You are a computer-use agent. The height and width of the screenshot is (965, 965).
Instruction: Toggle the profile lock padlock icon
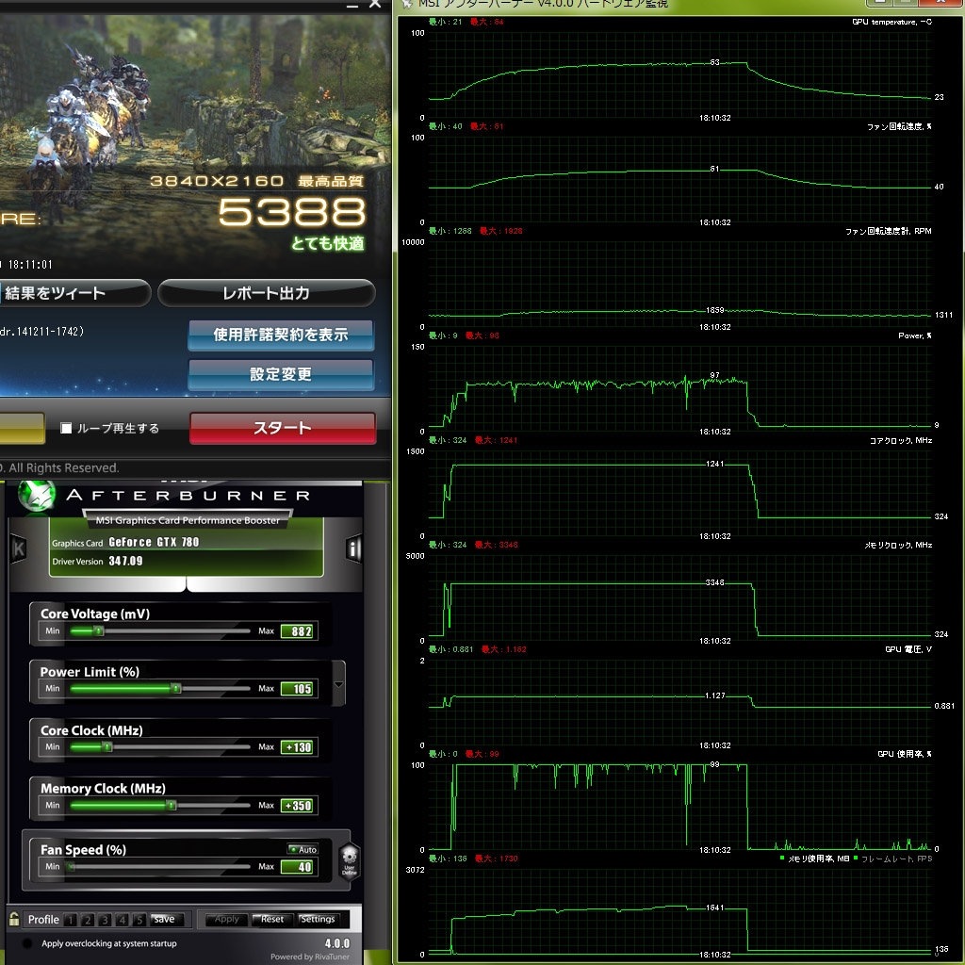click(x=14, y=919)
